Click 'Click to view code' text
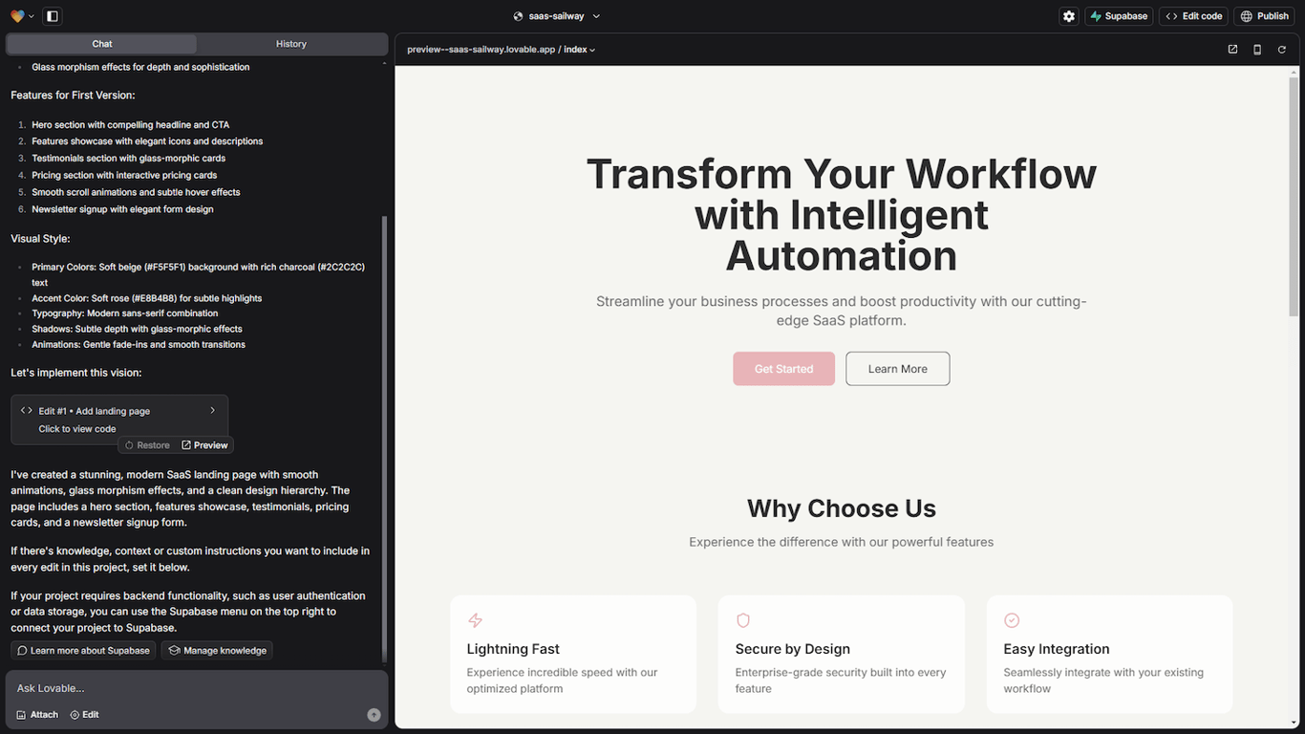1305x734 pixels. pos(77,429)
